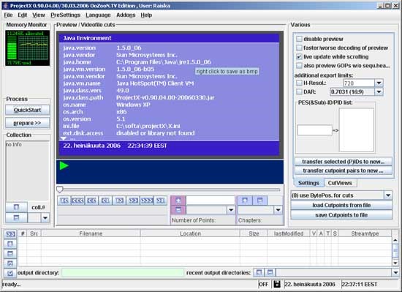Screen dimensions: 402x292
Task: Step forward using >> navigation button under preview slider
Action: pyautogui.click(x=133, y=201)
